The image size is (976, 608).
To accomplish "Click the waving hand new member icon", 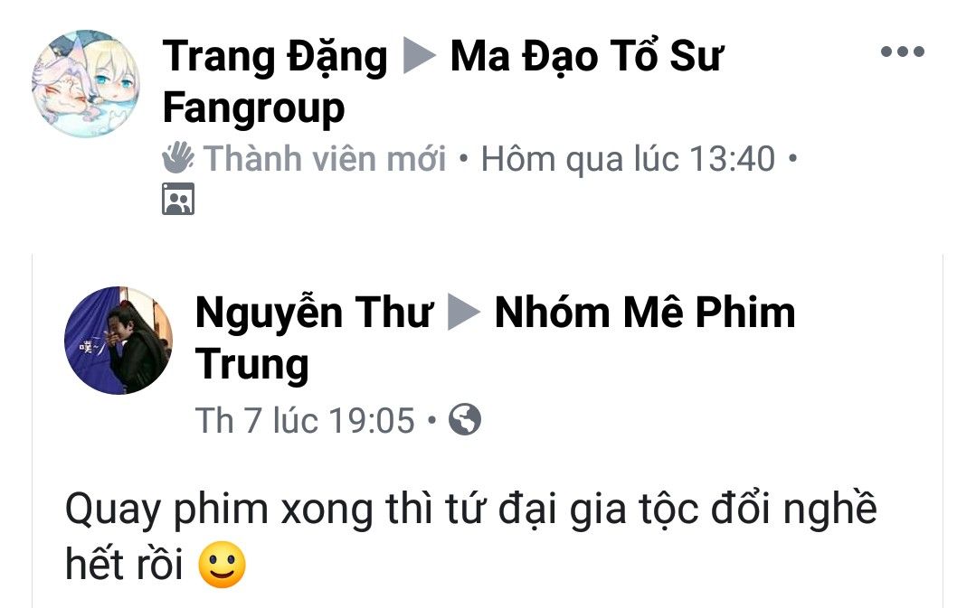I will click(x=177, y=158).
